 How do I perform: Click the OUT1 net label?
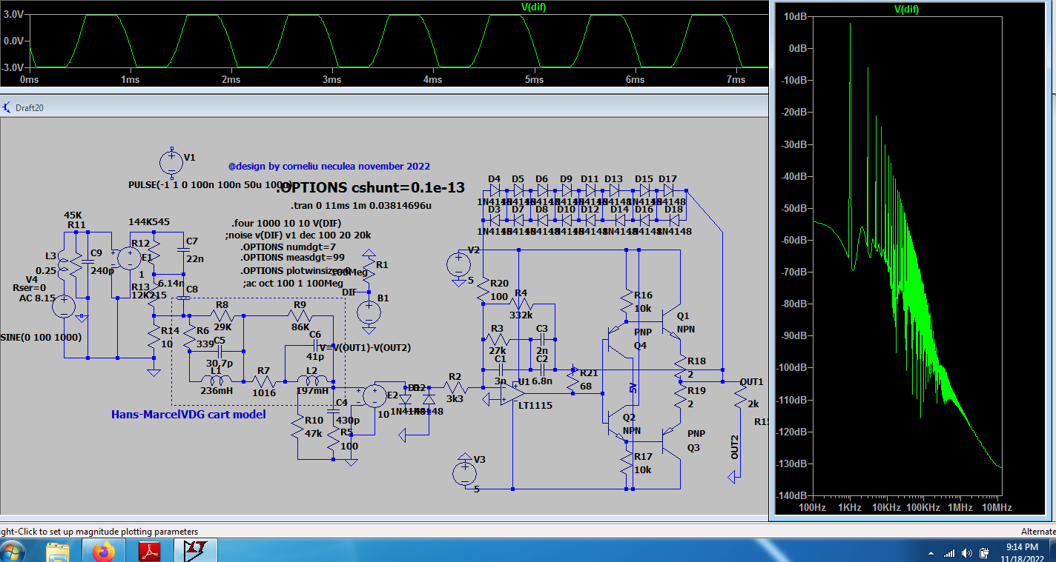(751, 381)
